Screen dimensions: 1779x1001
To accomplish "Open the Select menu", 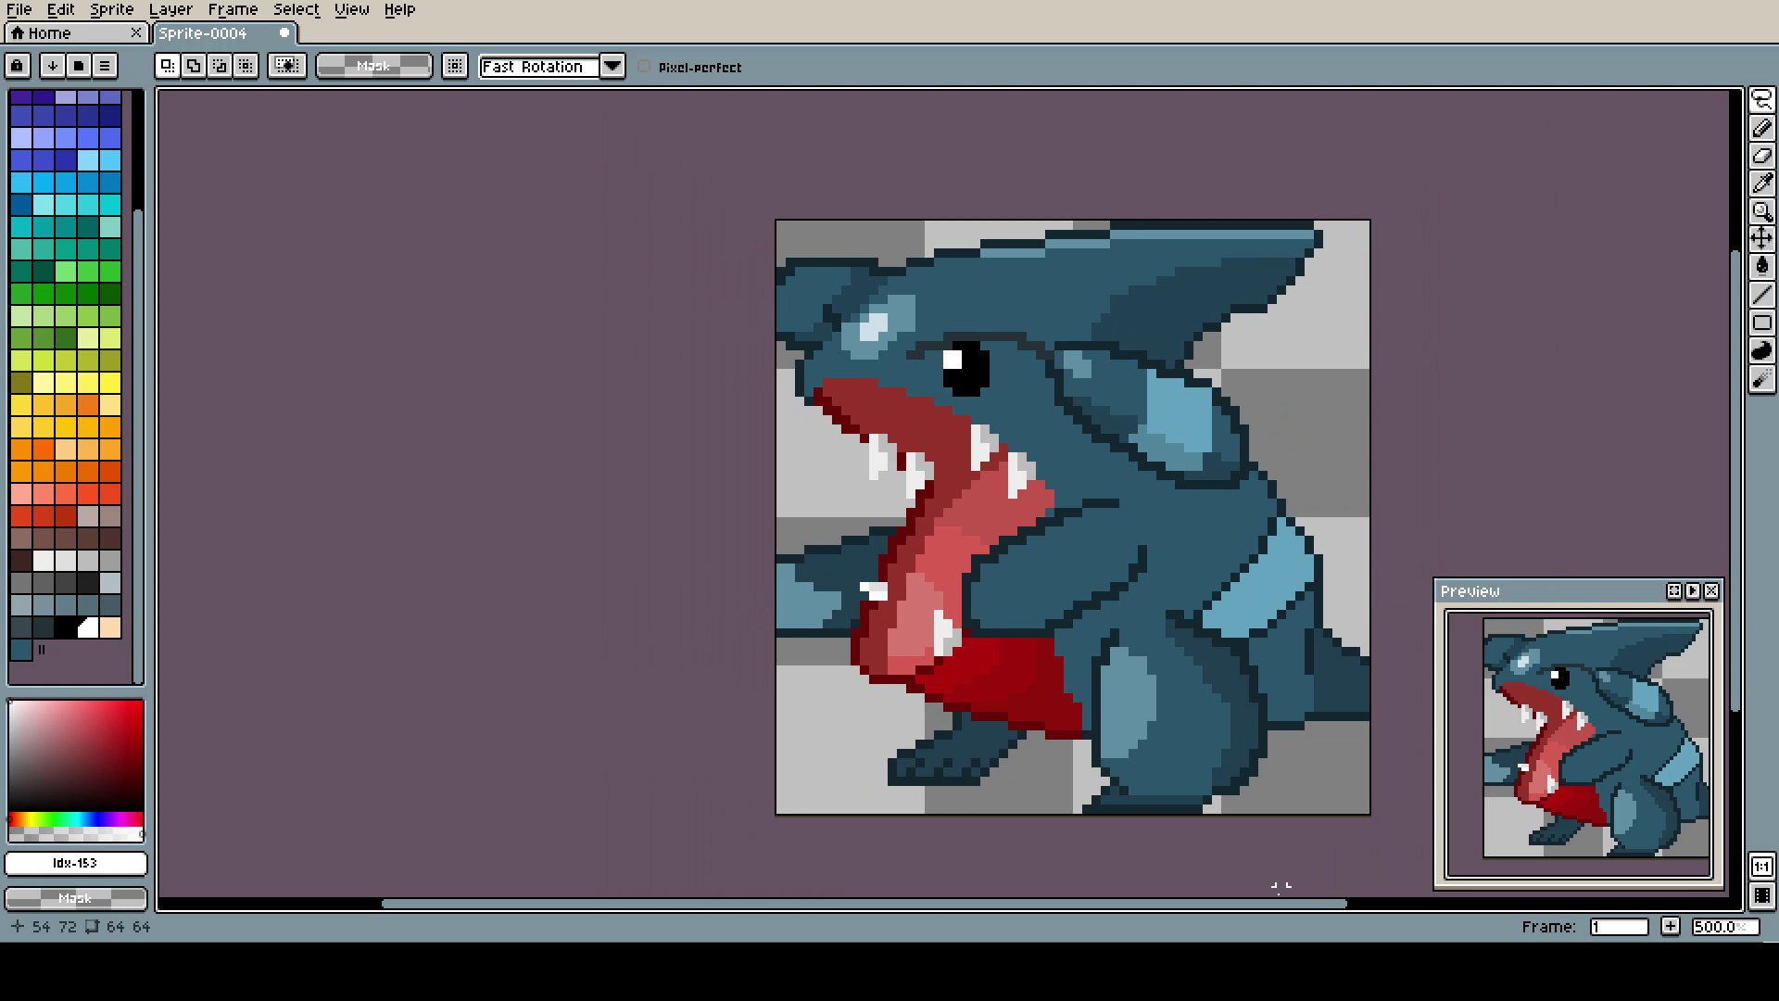I will (x=296, y=9).
